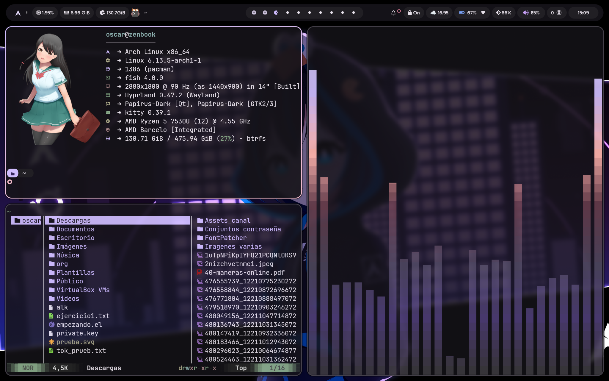The height and width of the screenshot is (381, 609).
Task: Open the Wi-Fi network icon
Action: point(483,13)
